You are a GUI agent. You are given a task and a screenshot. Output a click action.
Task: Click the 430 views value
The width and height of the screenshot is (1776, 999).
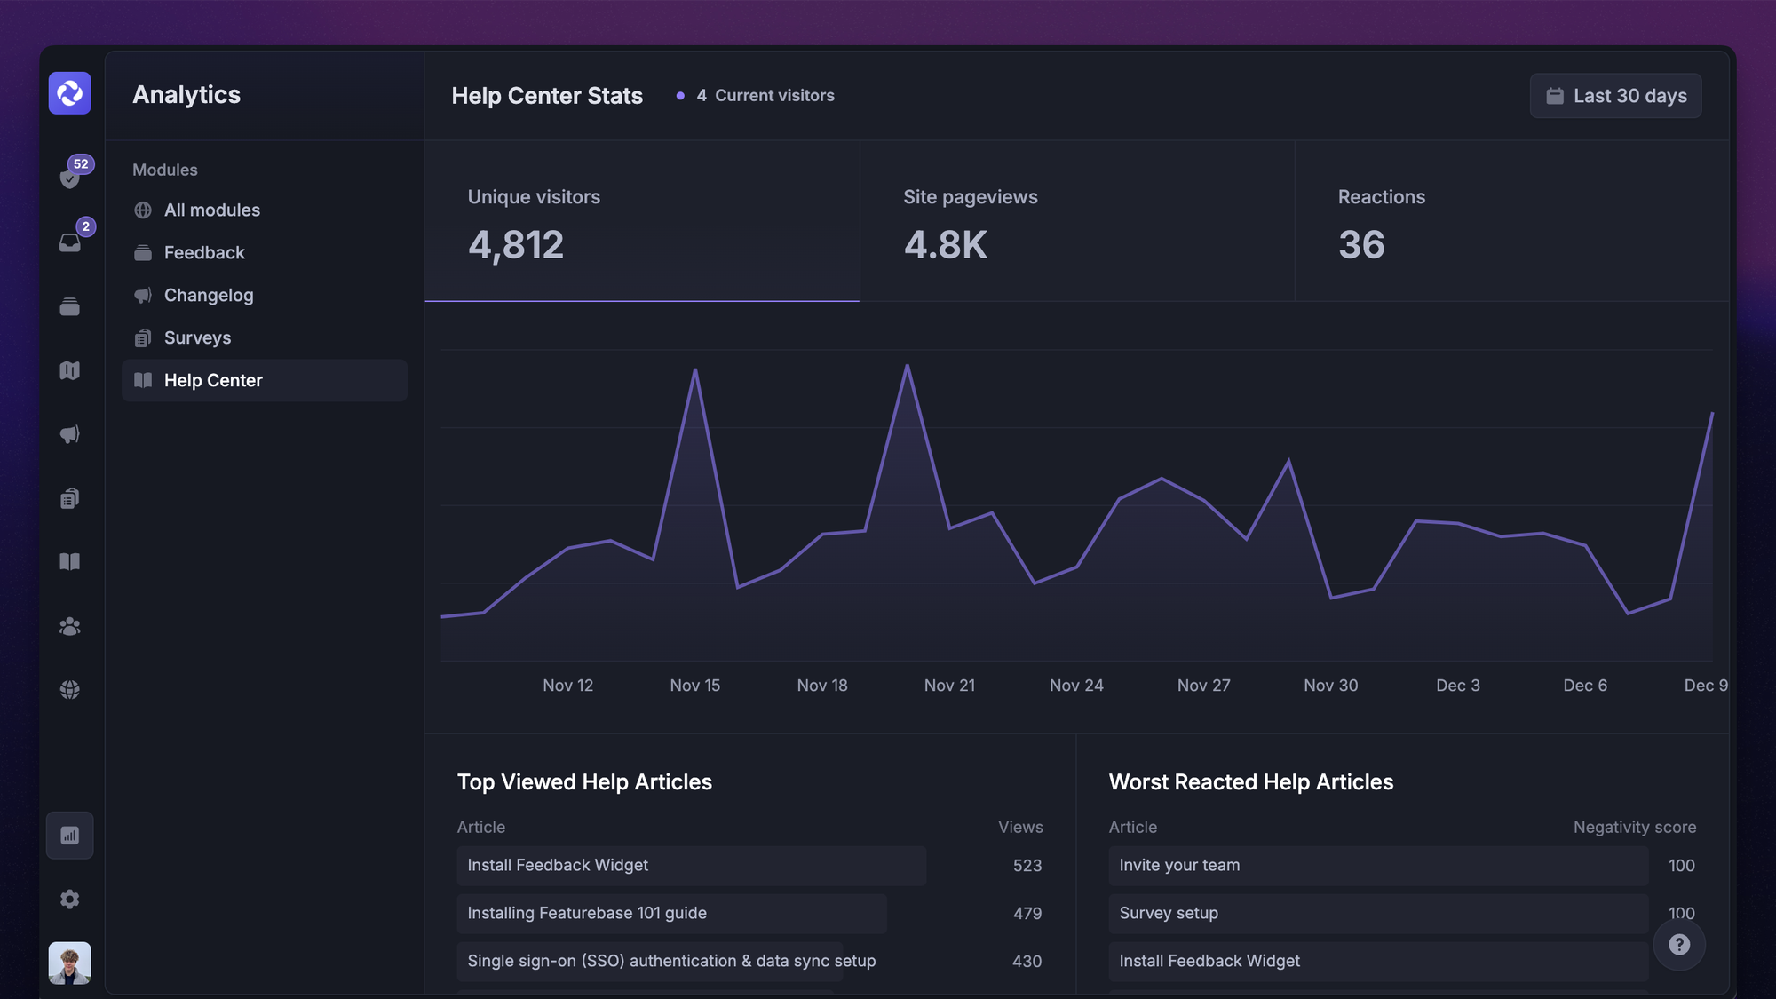tap(1027, 962)
